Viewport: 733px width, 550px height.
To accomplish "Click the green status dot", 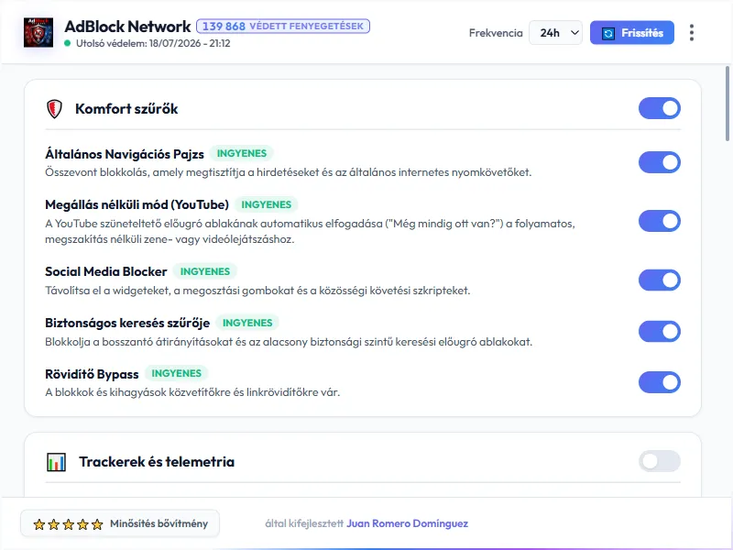I will (67, 43).
